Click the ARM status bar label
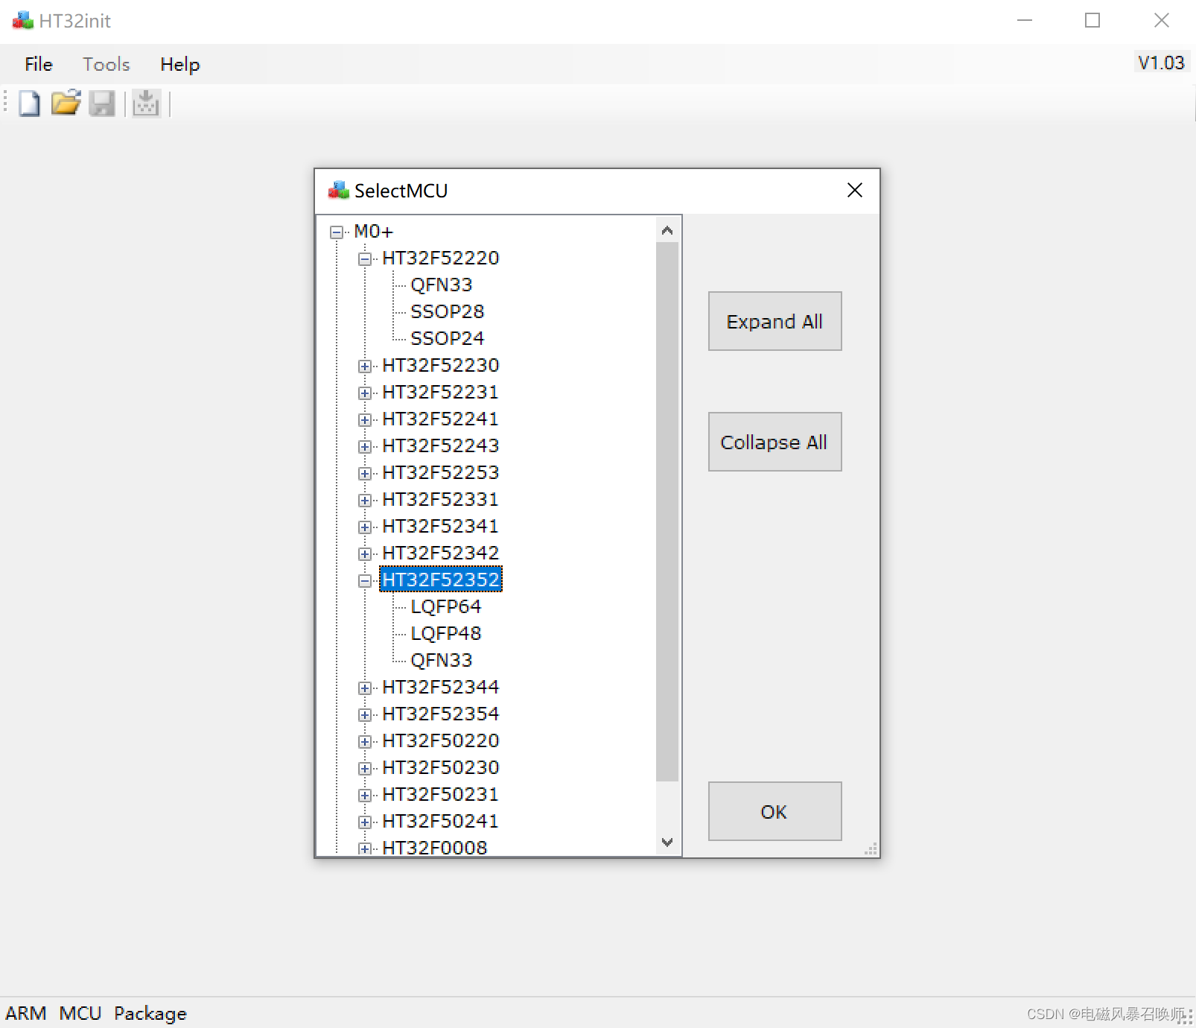The width and height of the screenshot is (1196, 1028). pyautogui.click(x=26, y=1013)
